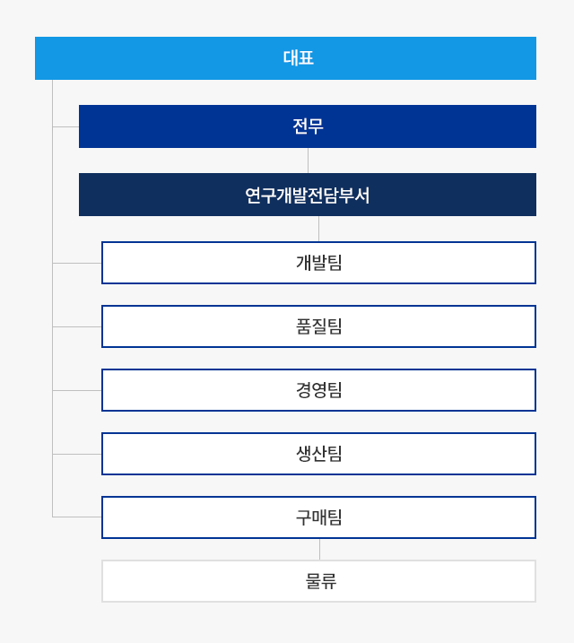Click horizontal branch line leading to 경영팀
Image resolution: width=574 pixels, height=643 pixels.
(x=77, y=390)
